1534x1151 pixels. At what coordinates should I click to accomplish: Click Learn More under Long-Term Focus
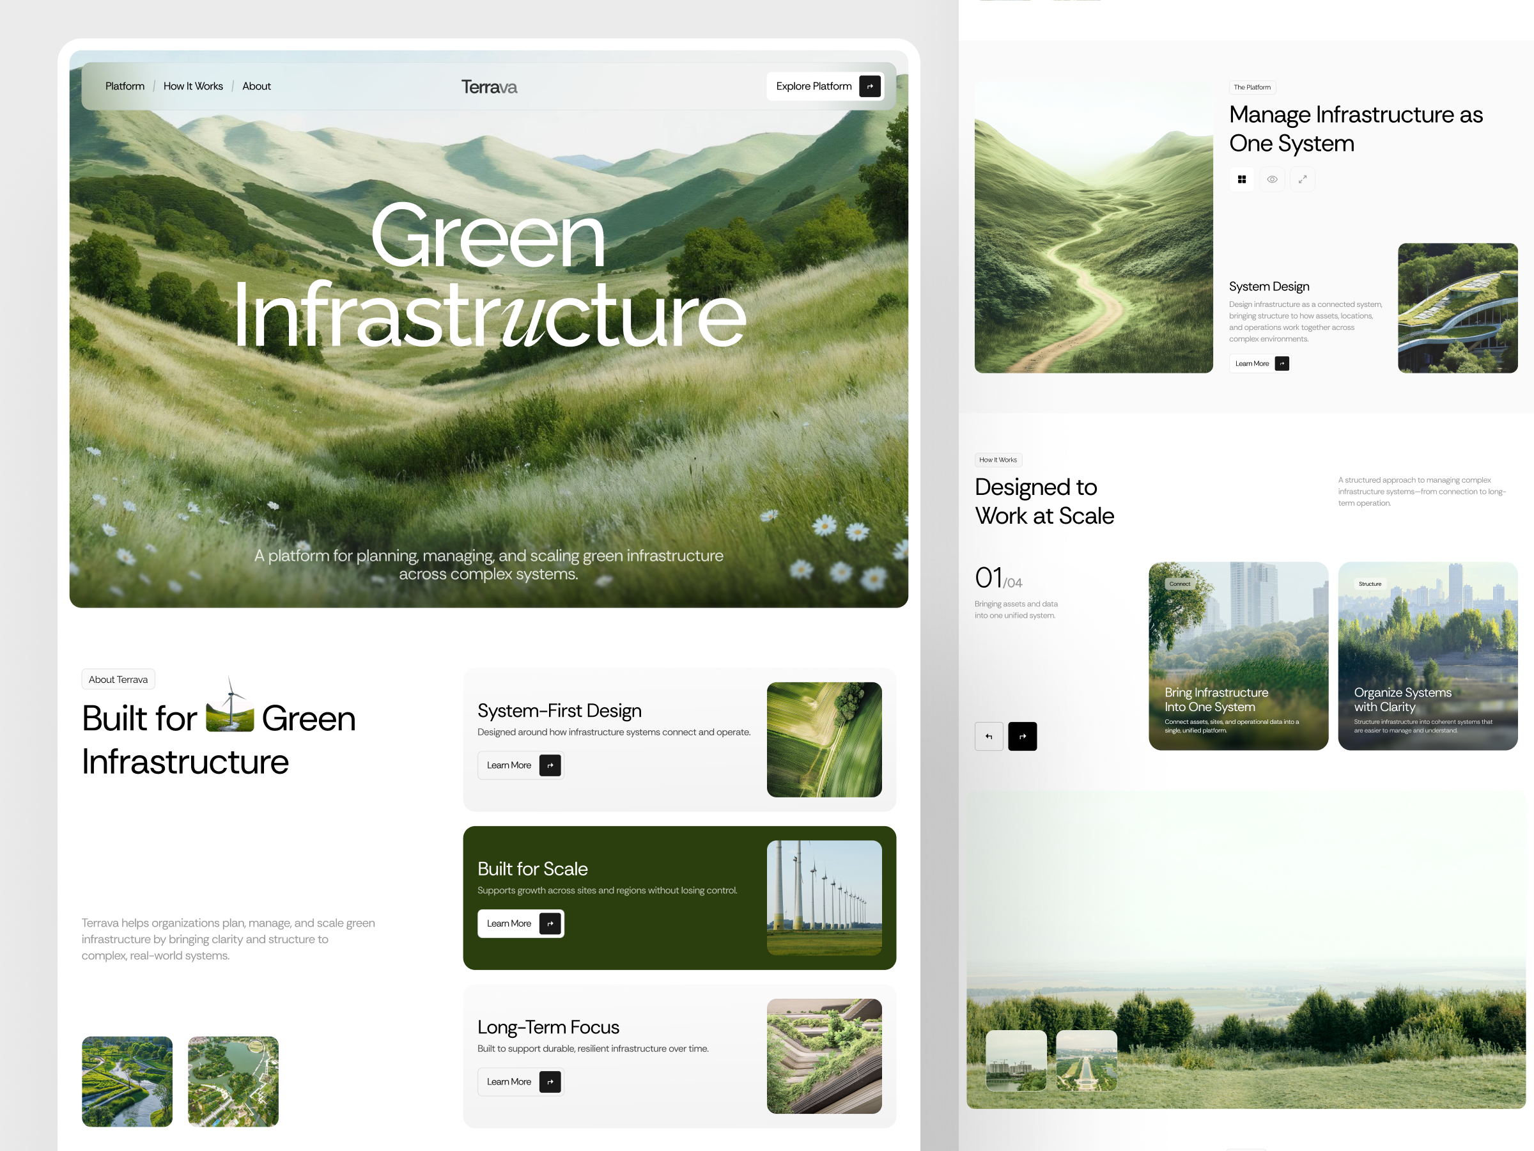click(521, 1082)
